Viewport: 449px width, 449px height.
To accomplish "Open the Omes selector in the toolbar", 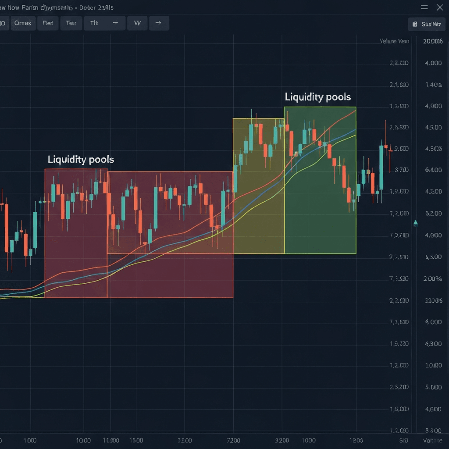I will 23,23.
